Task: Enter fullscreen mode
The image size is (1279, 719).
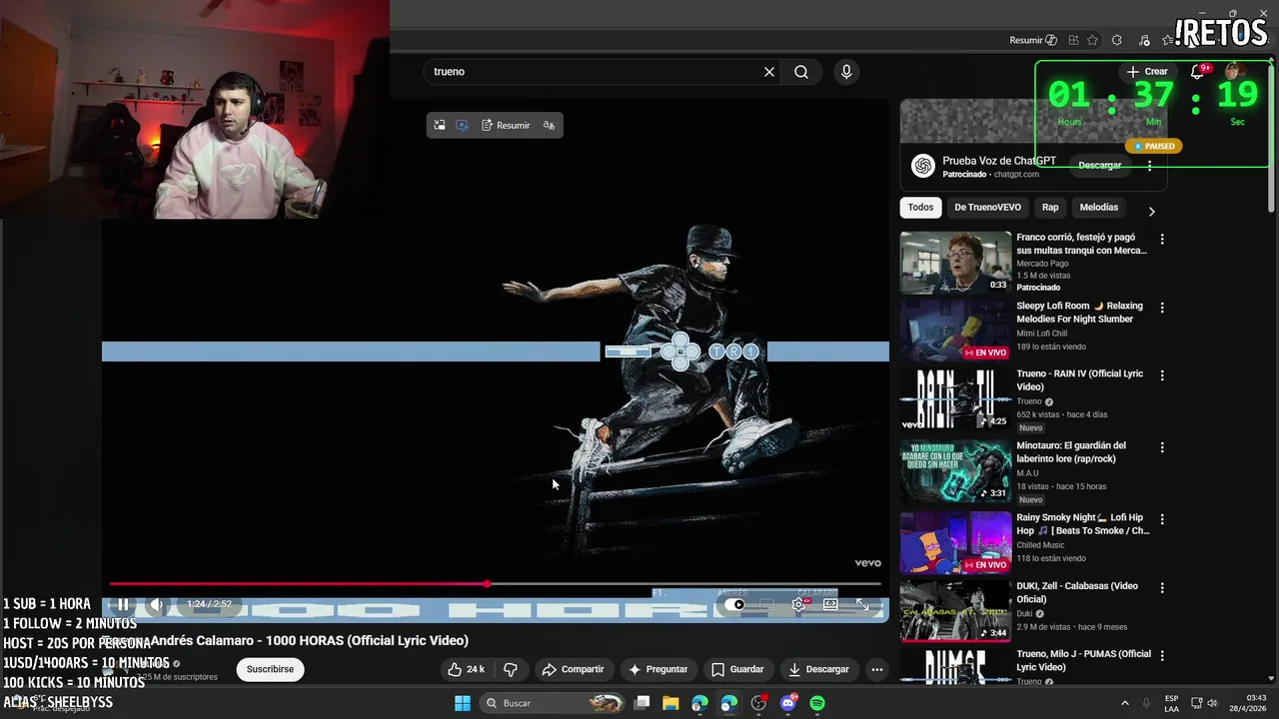Action: (862, 604)
